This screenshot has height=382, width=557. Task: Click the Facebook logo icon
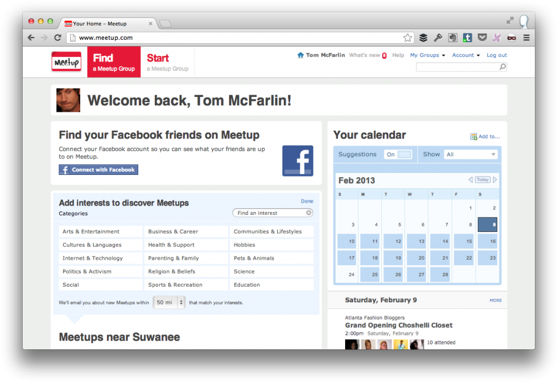[x=298, y=161]
